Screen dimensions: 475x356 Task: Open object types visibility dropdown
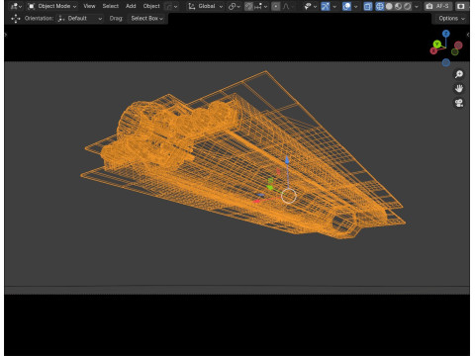[310, 6]
